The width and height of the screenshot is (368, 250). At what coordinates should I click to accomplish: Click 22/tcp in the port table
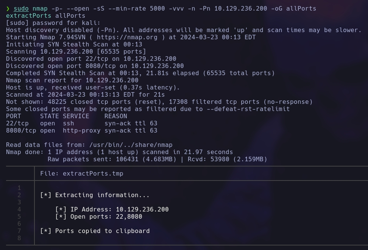(17, 123)
